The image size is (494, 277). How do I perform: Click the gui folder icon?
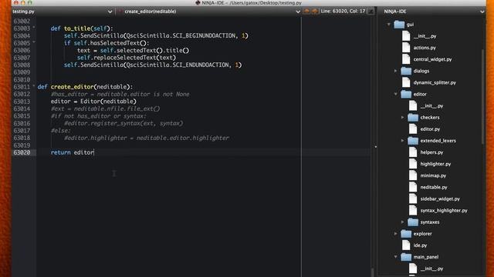399,24
